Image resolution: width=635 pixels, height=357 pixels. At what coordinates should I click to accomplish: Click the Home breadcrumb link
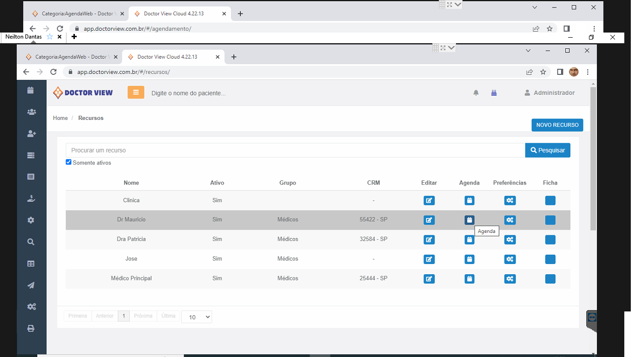[x=60, y=118]
